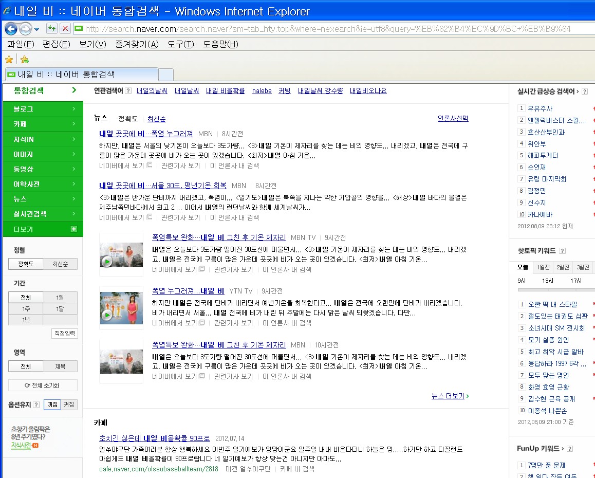Open the Favorites star icon
The width and height of the screenshot is (595, 478).
(9, 60)
